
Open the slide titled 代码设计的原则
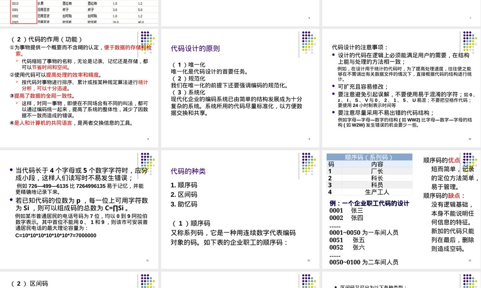(240, 88)
